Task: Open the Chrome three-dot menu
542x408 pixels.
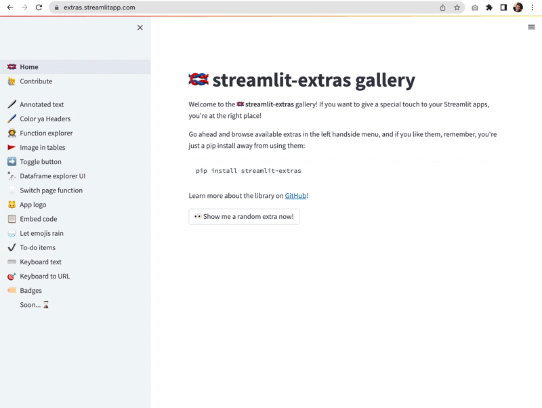Action: coord(533,7)
